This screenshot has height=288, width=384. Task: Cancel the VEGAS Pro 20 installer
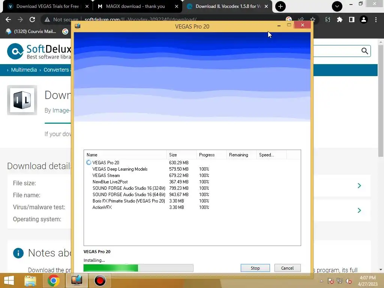287,268
